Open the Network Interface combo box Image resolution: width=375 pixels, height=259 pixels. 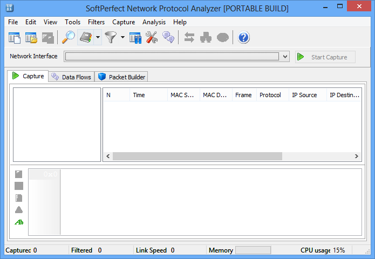[176, 57]
